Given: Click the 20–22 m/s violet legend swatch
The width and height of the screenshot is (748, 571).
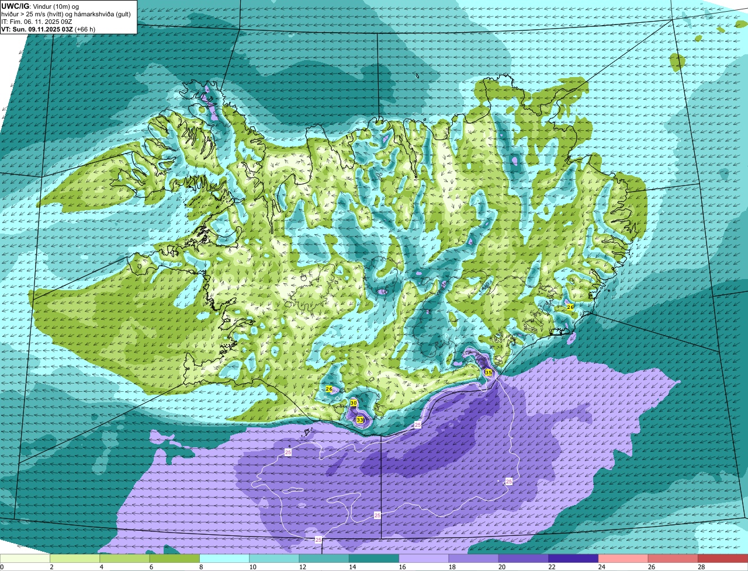Looking at the screenshot, I should tap(524, 558).
